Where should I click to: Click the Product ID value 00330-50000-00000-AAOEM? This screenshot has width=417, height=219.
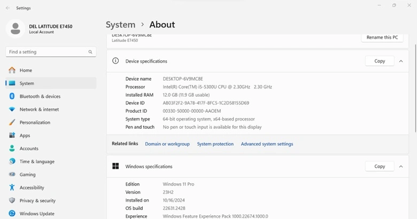coord(192,111)
